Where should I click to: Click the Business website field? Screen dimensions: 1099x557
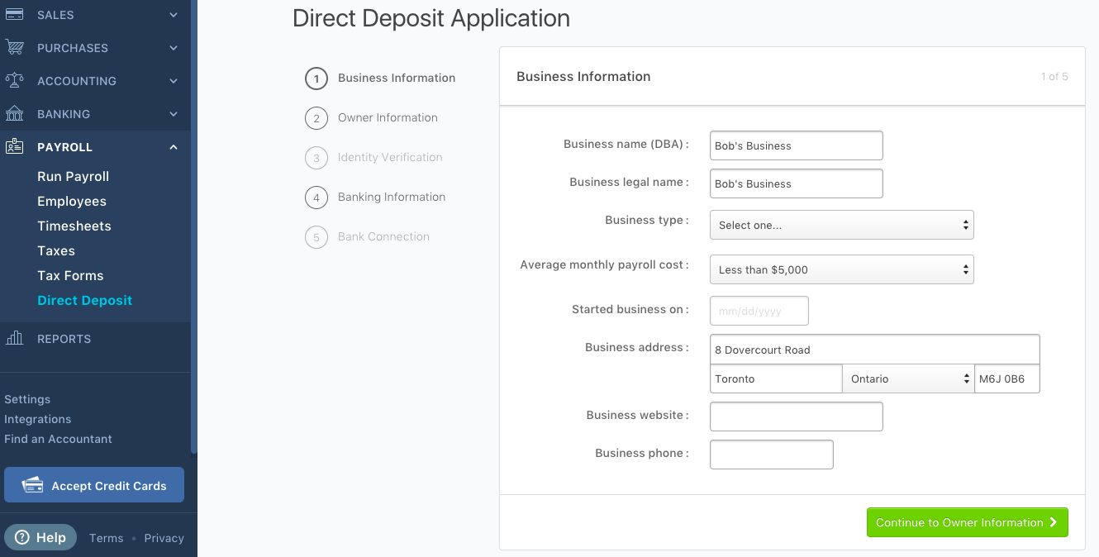coord(797,417)
